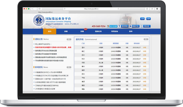This screenshot has height=107, width=183.
Task: Go back with the Safari back arrow
Action: (32, 9)
